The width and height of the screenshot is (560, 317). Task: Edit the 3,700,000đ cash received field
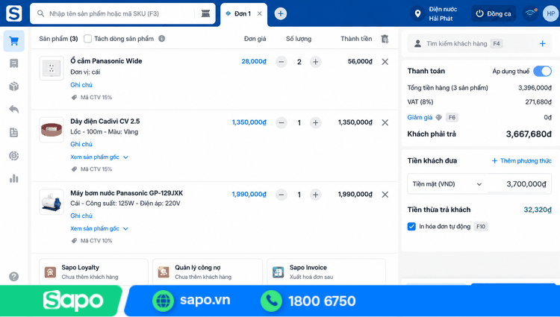click(x=520, y=184)
